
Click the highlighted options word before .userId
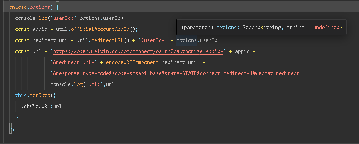coord(186,40)
